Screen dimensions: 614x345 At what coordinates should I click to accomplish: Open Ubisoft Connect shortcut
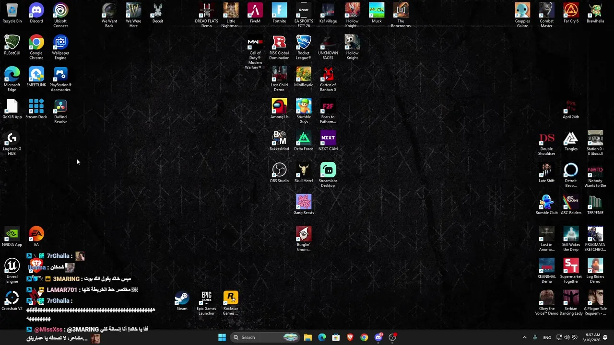coord(60,15)
